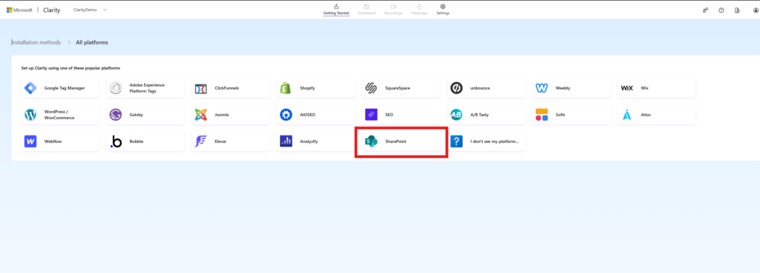Click the SquareSpace logo icon

click(x=371, y=88)
